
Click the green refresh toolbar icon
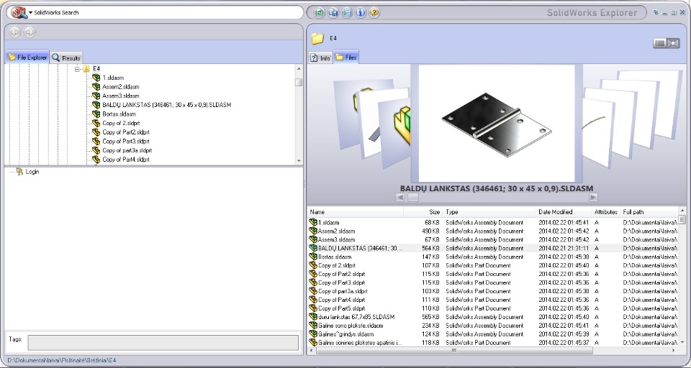(x=320, y=13)
